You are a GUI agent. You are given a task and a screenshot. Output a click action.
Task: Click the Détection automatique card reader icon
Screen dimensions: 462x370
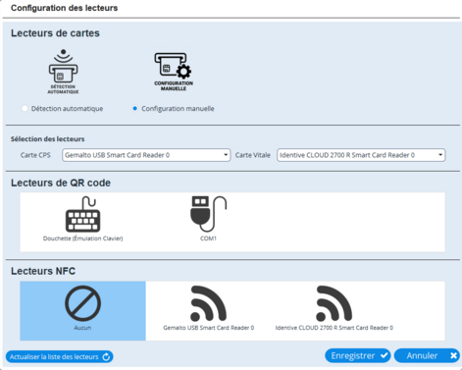(64, 72)
